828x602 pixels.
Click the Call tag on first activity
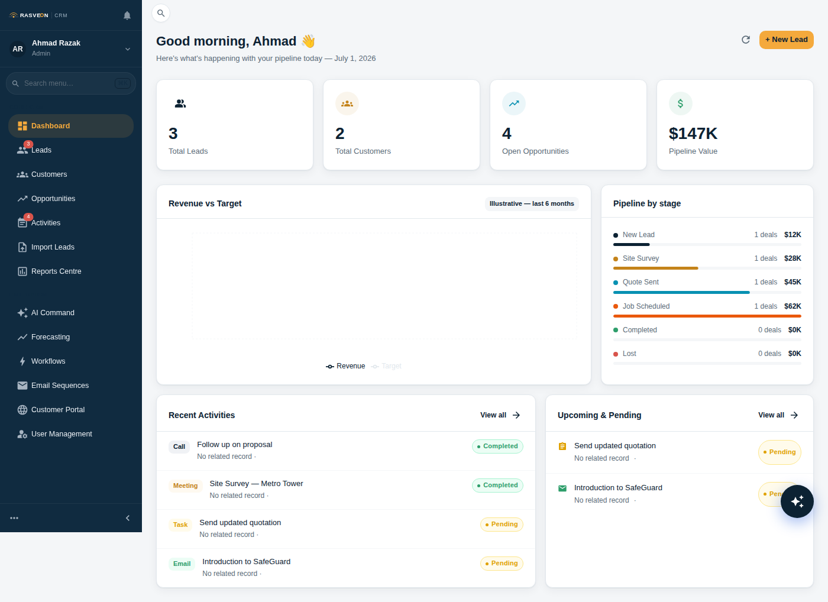[179, 447]
